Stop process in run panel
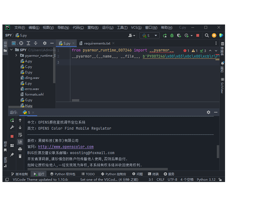280x210 pixels. point(12,136)
